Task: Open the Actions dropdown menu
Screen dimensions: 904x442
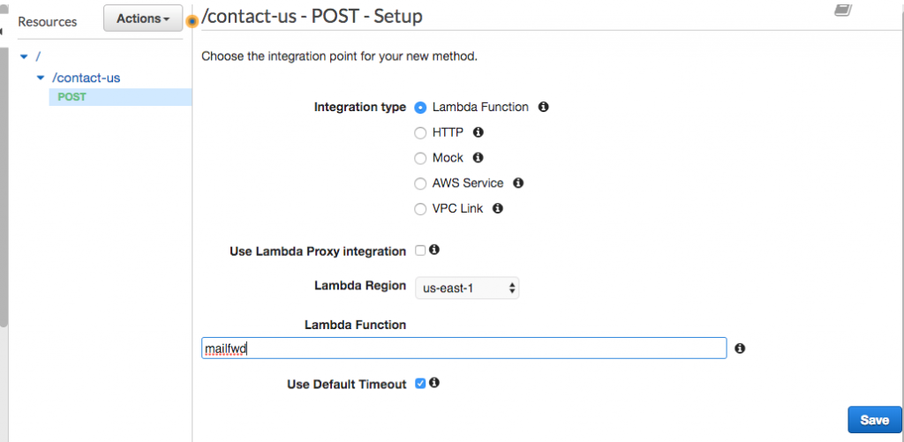Action: click(x=143, y=19)
